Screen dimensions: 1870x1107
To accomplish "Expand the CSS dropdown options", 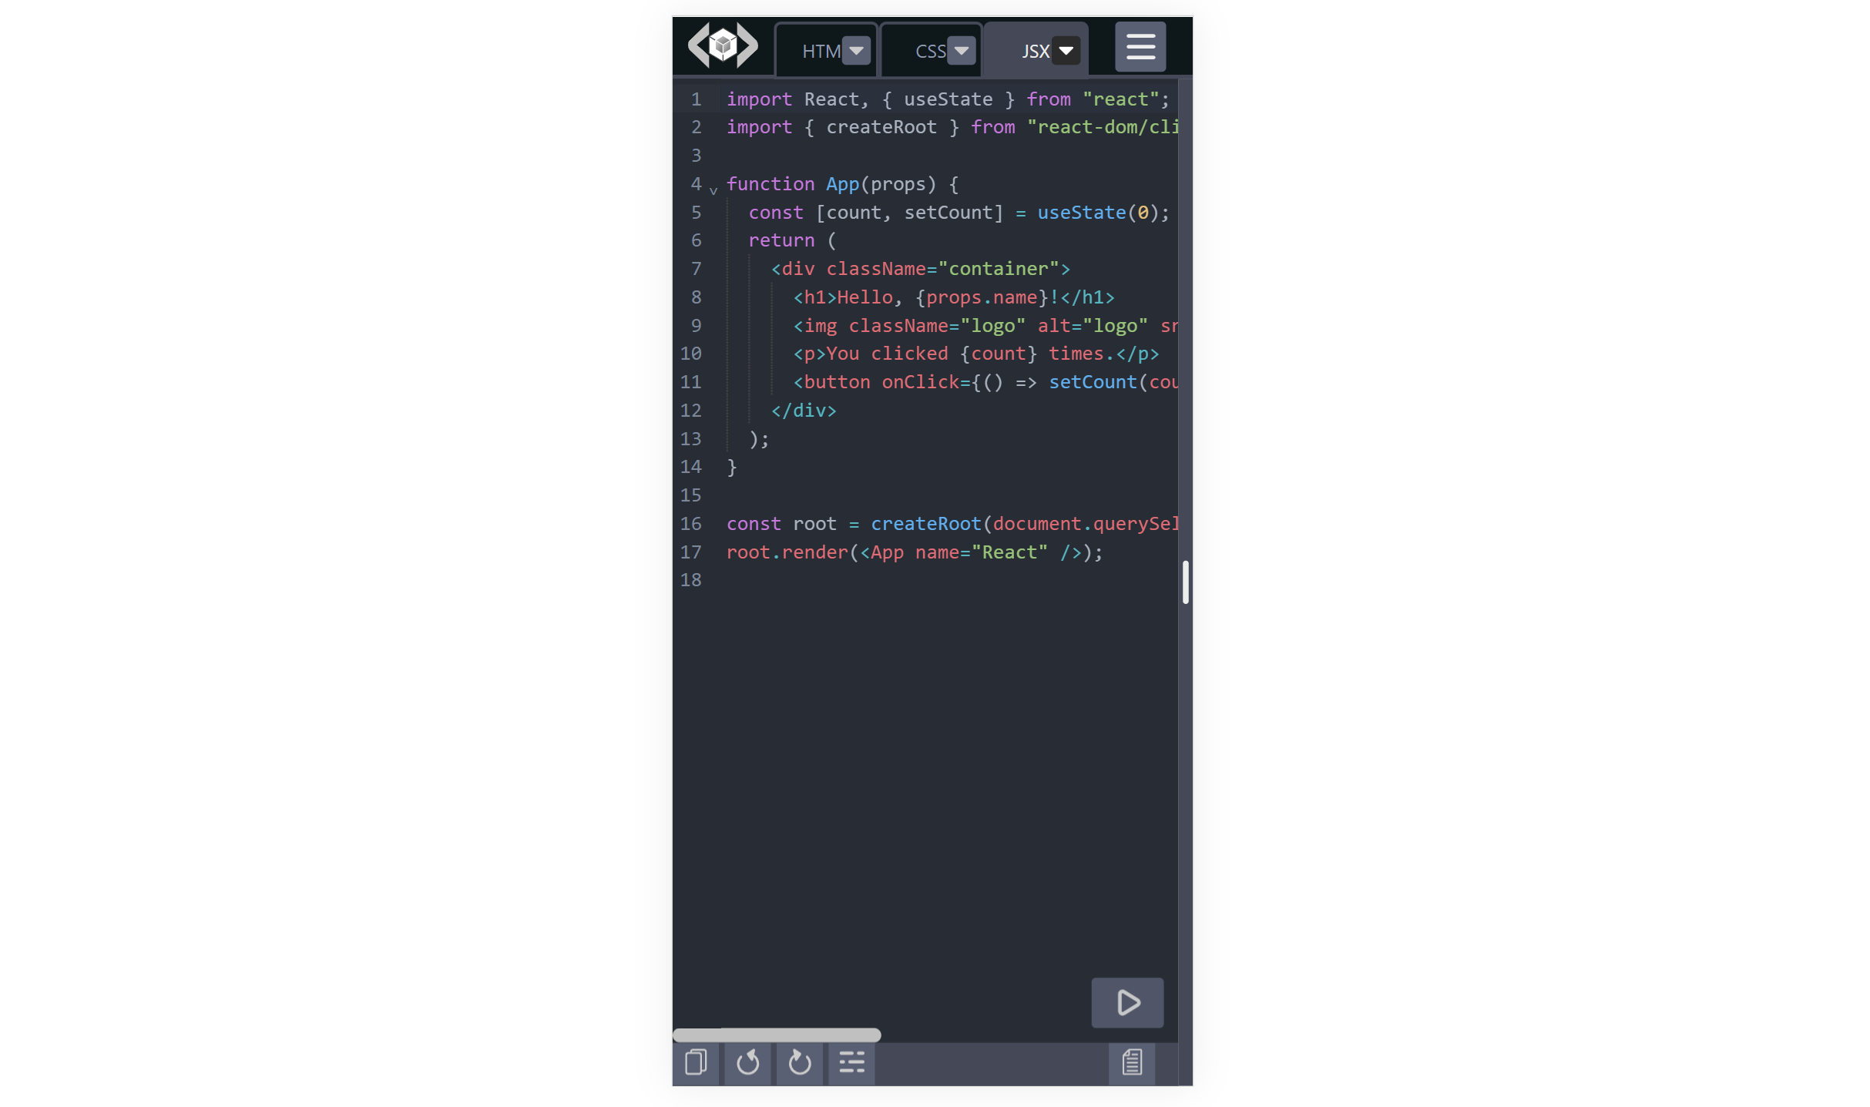I will click(962, 49).
